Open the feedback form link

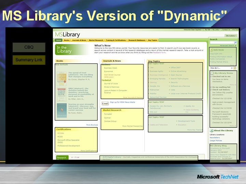click(x=159, y=52)
